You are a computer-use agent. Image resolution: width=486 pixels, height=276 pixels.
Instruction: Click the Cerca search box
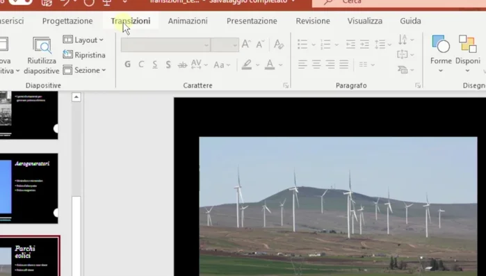click(x=399, y=3)
